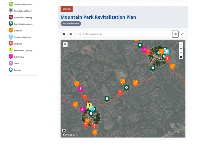Click the 83 contributions badge
This screenshot has height=146, width=200.
(71, 23)
